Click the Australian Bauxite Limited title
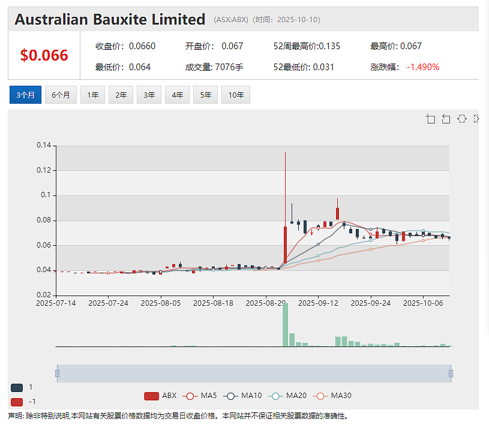Image resolution: width=489 pixels, height=434 pixels. coord(110,19)
